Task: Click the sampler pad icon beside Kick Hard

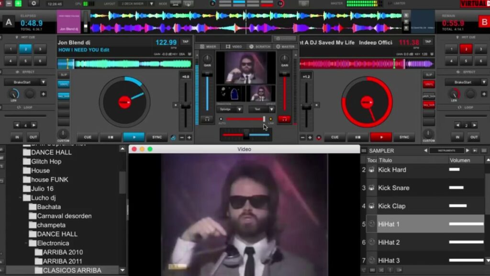Action: (371, 170)
